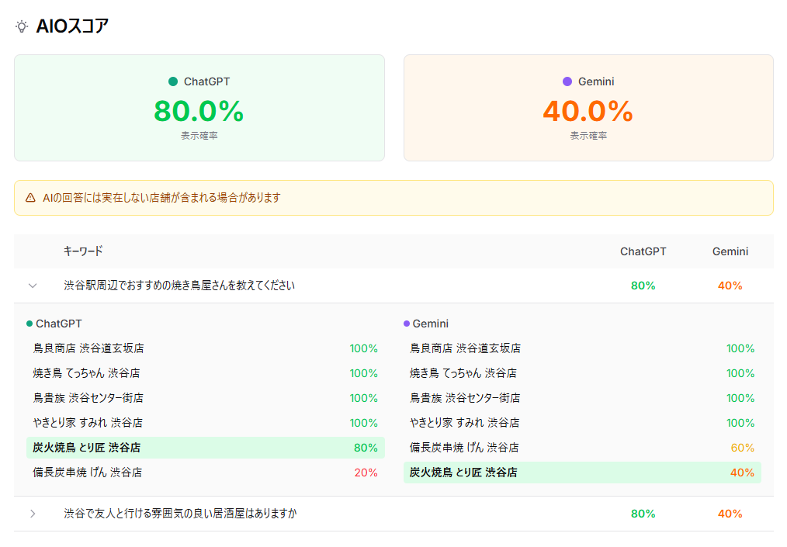Click the red 20% score for 備長炭串焼 げん
Image resolution: width=787 pixels, height=547 pixels.
(x=364, y=473)
